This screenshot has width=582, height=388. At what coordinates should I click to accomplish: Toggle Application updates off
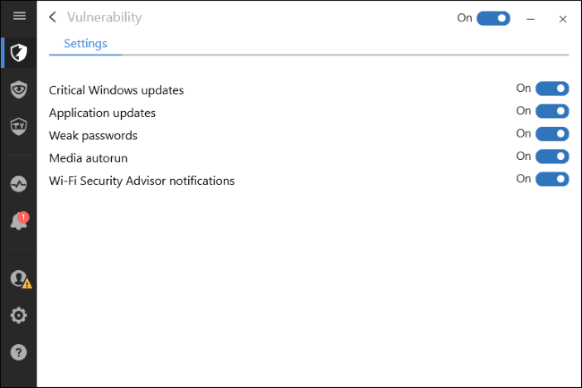click(552, 112)
